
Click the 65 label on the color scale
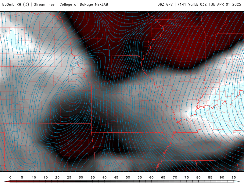(x=163, y=178)
